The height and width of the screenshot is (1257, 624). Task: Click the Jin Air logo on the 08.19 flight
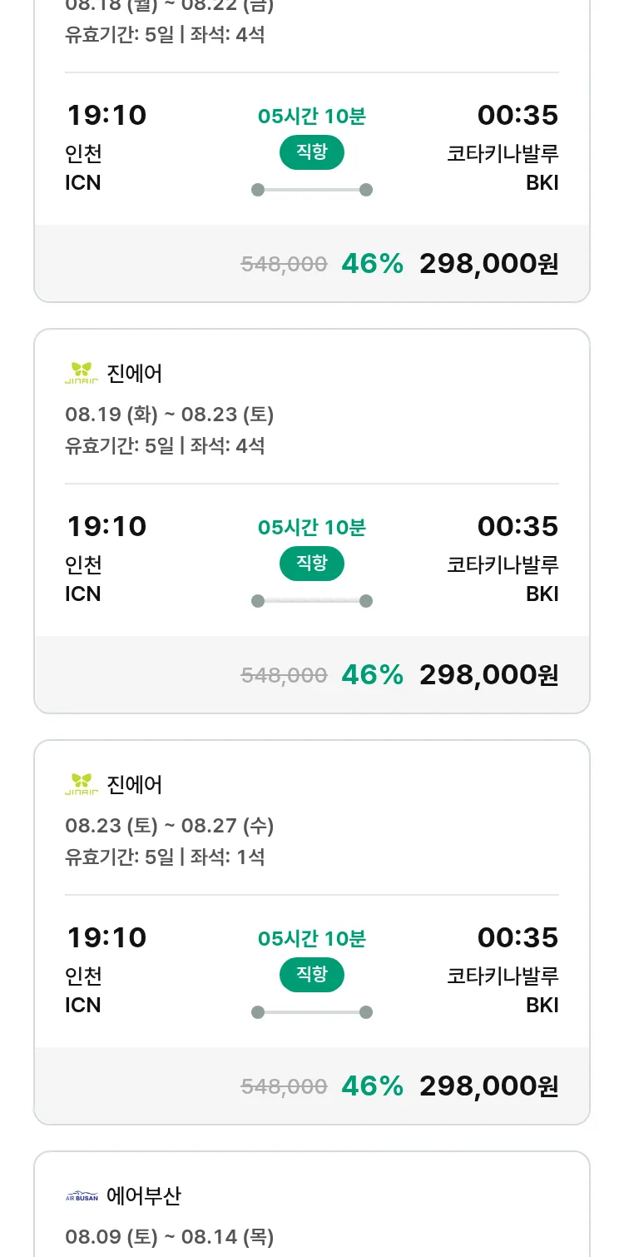(82, 374)
